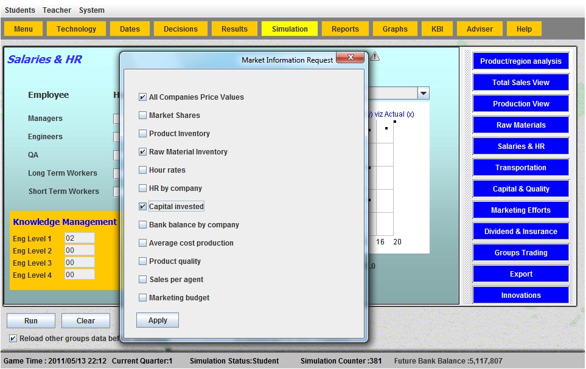Viewport: 586px width, 369px height.
Task: Click the Run button
Action: coord(31,321)
